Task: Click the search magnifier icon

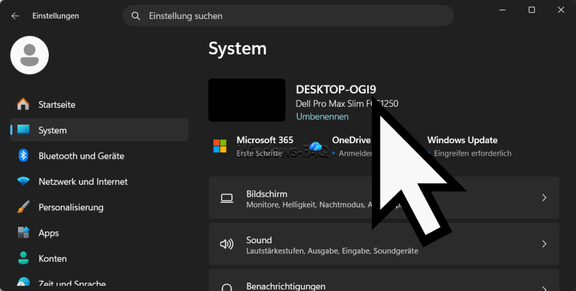Action: [x=136, y=16]
